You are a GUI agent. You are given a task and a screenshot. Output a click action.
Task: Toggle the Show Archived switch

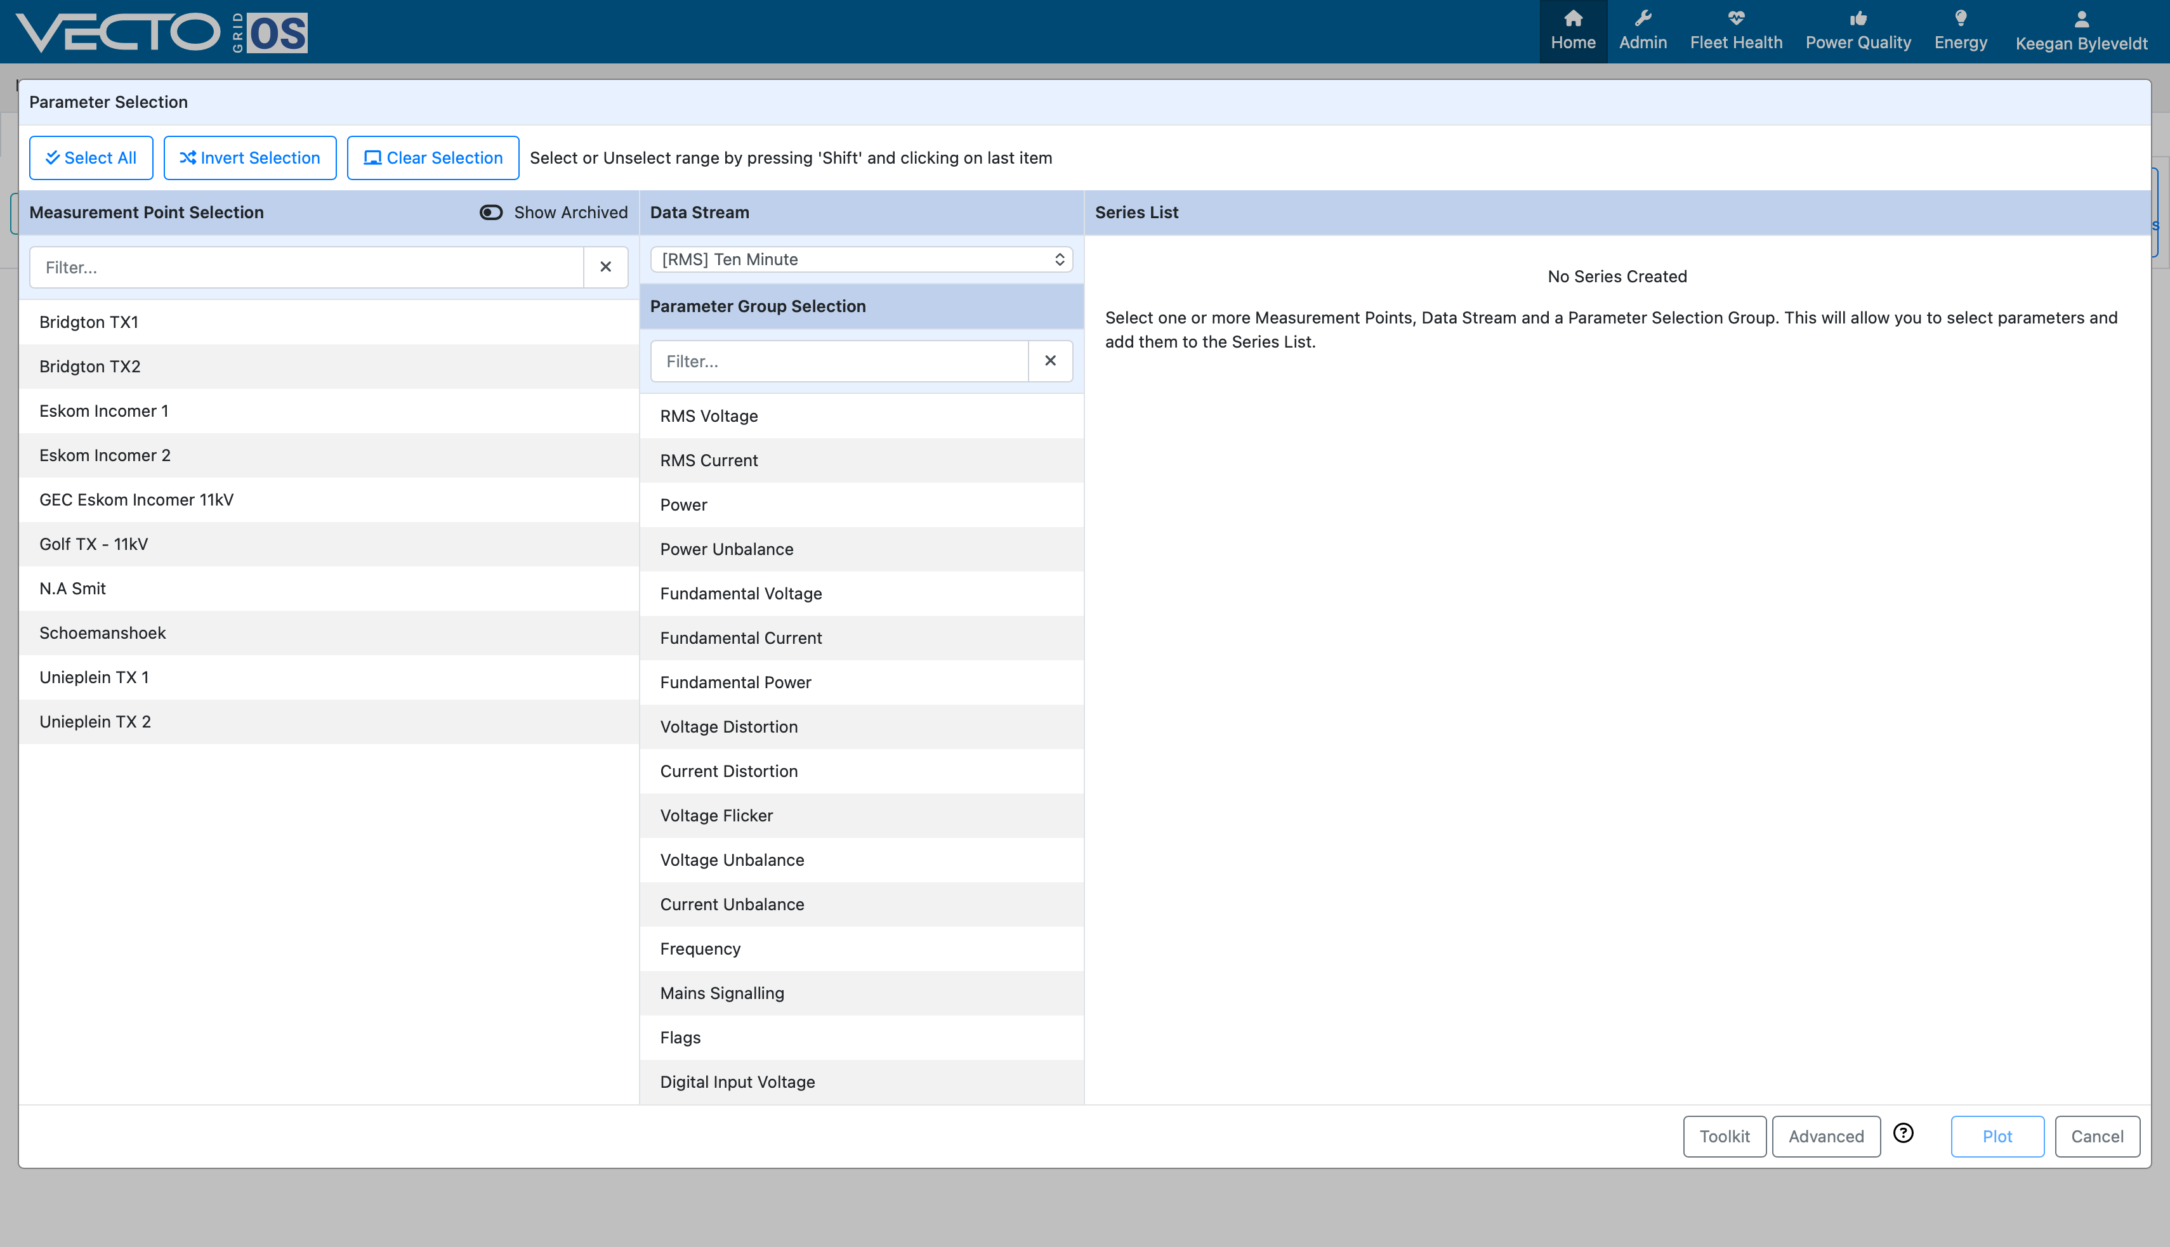pos(491,212)
